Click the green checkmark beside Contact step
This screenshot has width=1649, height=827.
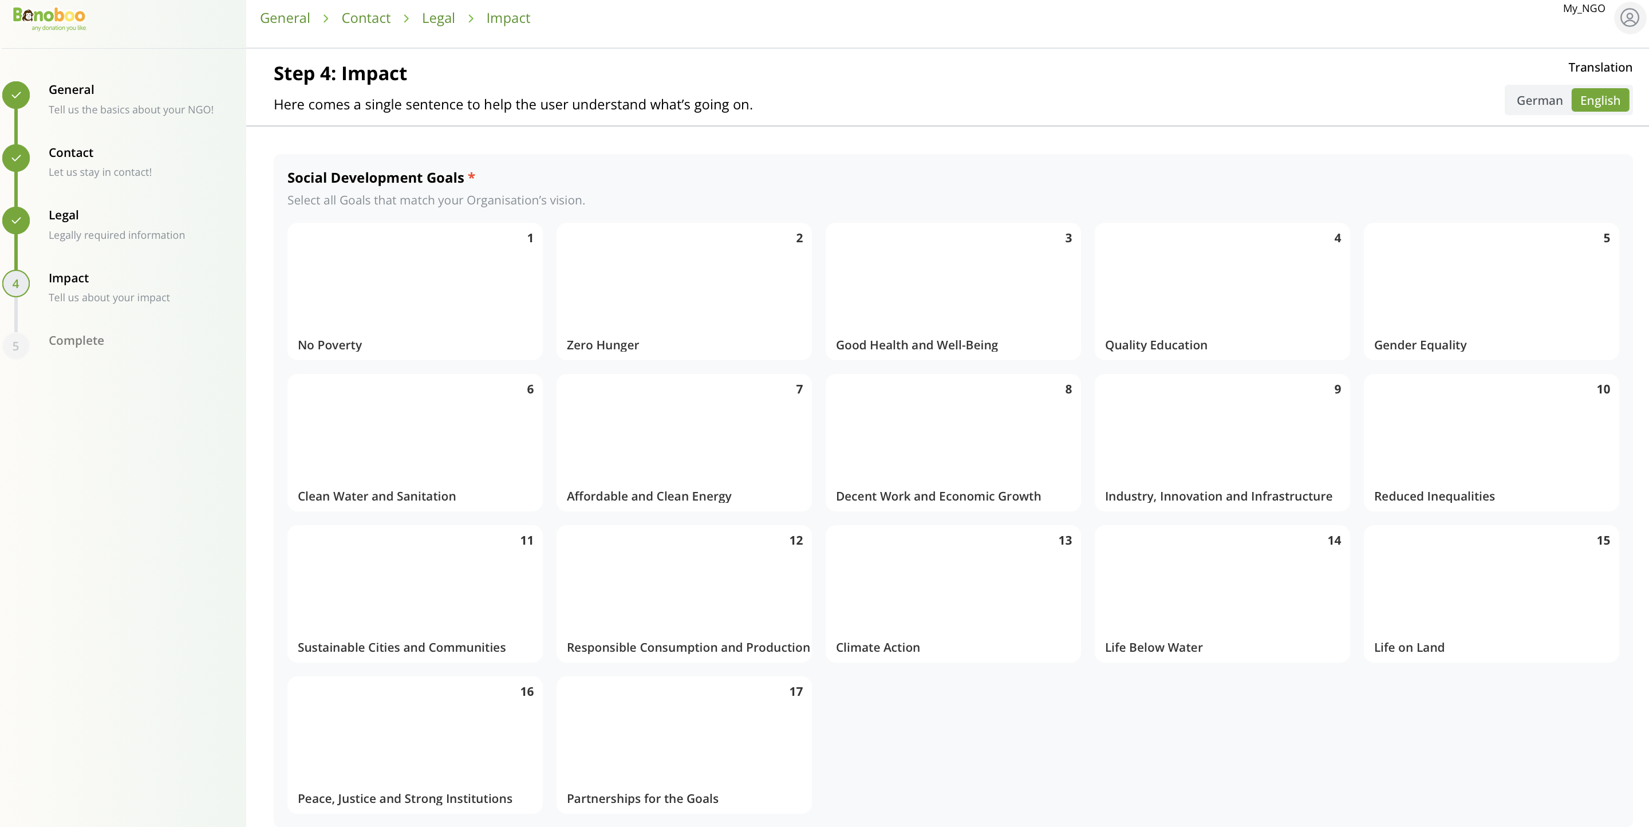[x=16, y=157]
